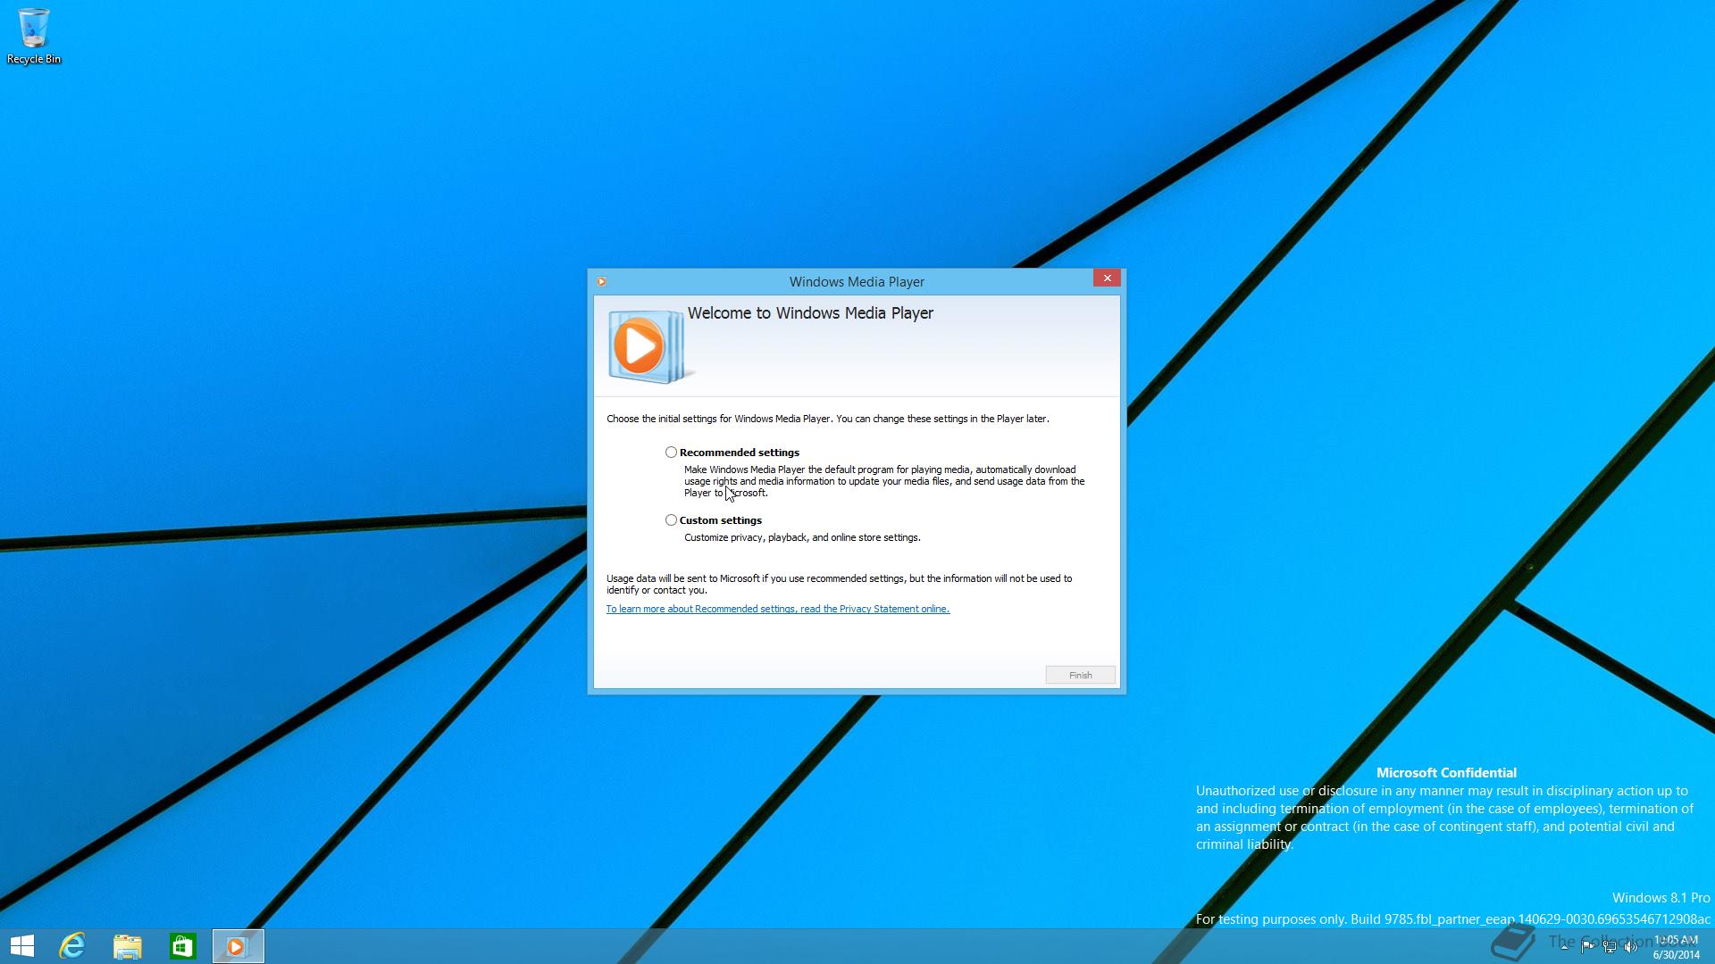Click the Windows Media Player window title text
Image resolution: width=1715 pixels, height=964 pixels.
[x=857, y=282]
